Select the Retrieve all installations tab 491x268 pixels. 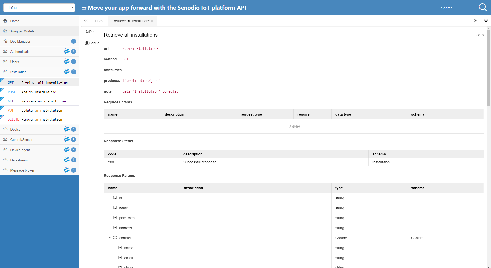pos(131,21)
